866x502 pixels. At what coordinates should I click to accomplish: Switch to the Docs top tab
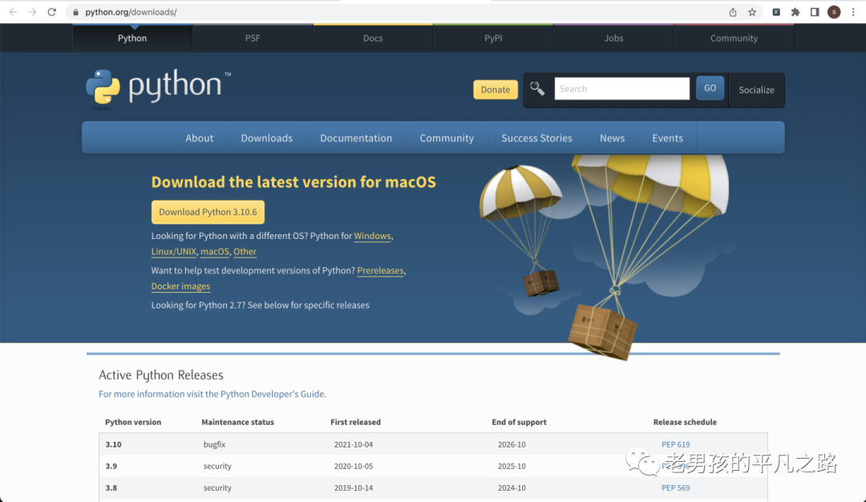coord(373,38)
